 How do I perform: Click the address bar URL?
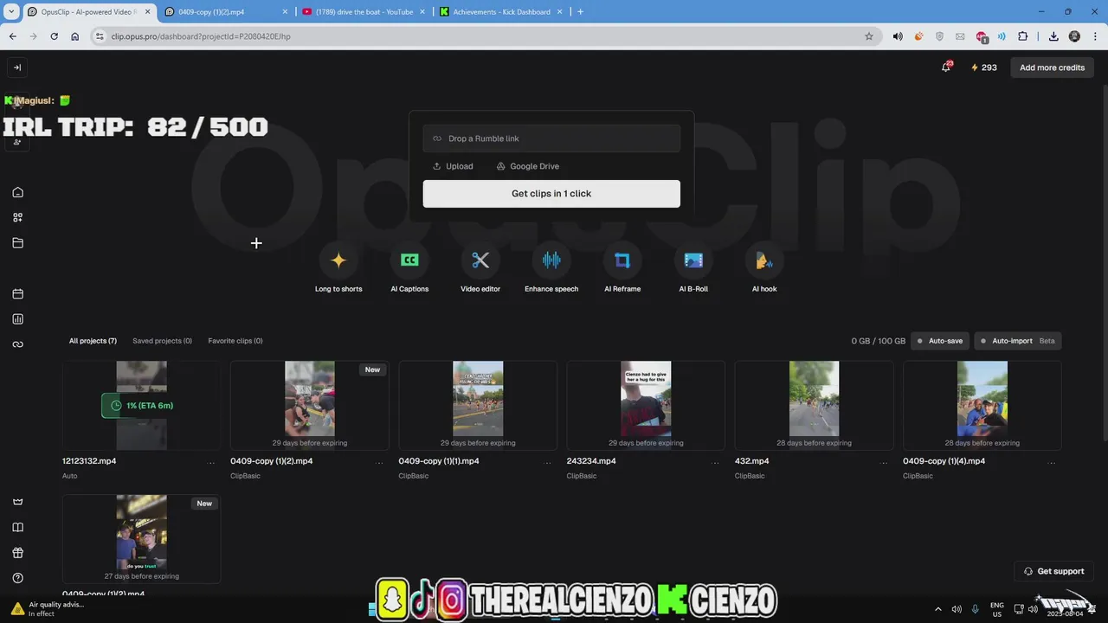(201, 36)
